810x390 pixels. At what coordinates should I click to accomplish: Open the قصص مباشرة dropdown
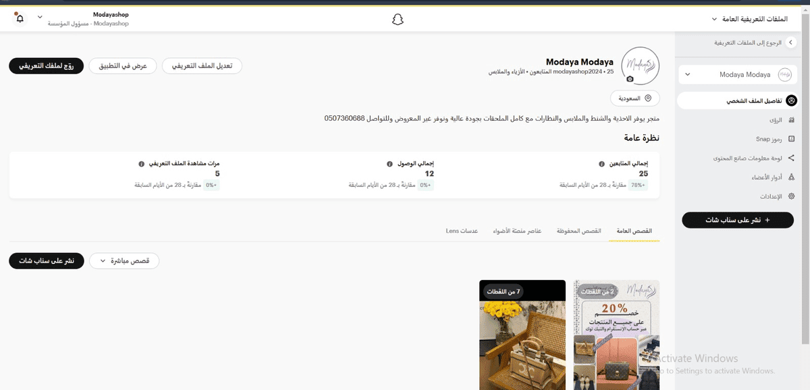124,260
